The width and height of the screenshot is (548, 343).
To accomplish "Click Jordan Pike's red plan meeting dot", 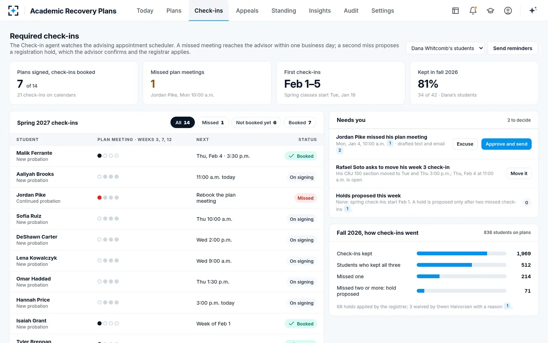I will 100,198.
